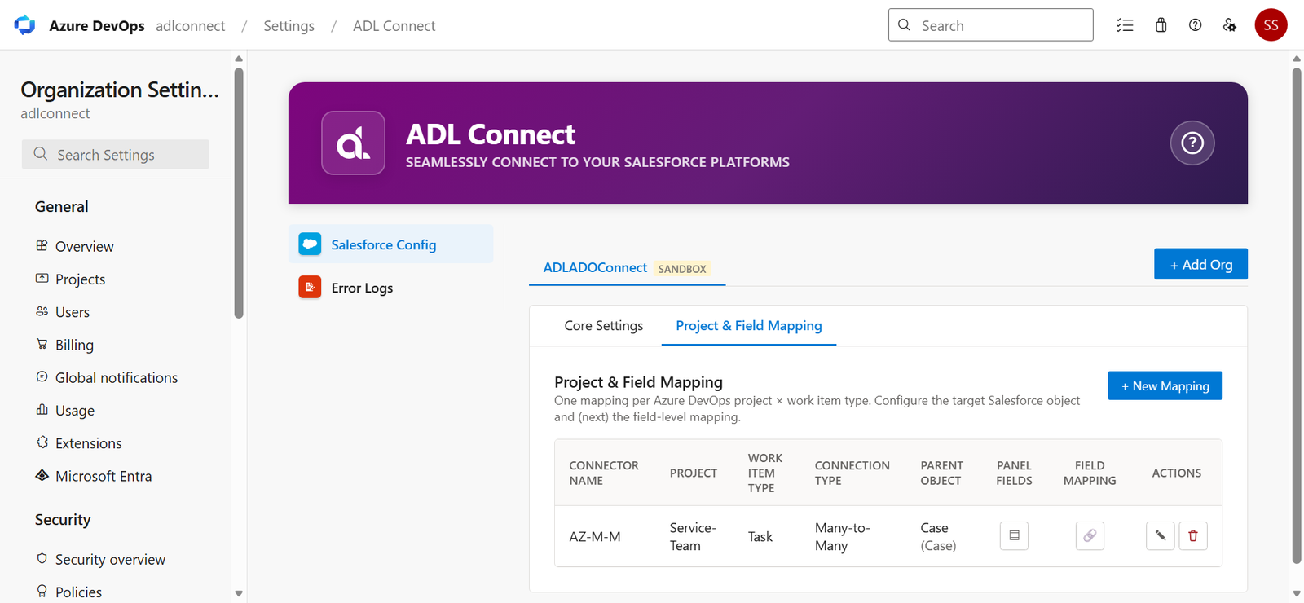Click the main page scrollbar thumb

tap(1297, 315)
